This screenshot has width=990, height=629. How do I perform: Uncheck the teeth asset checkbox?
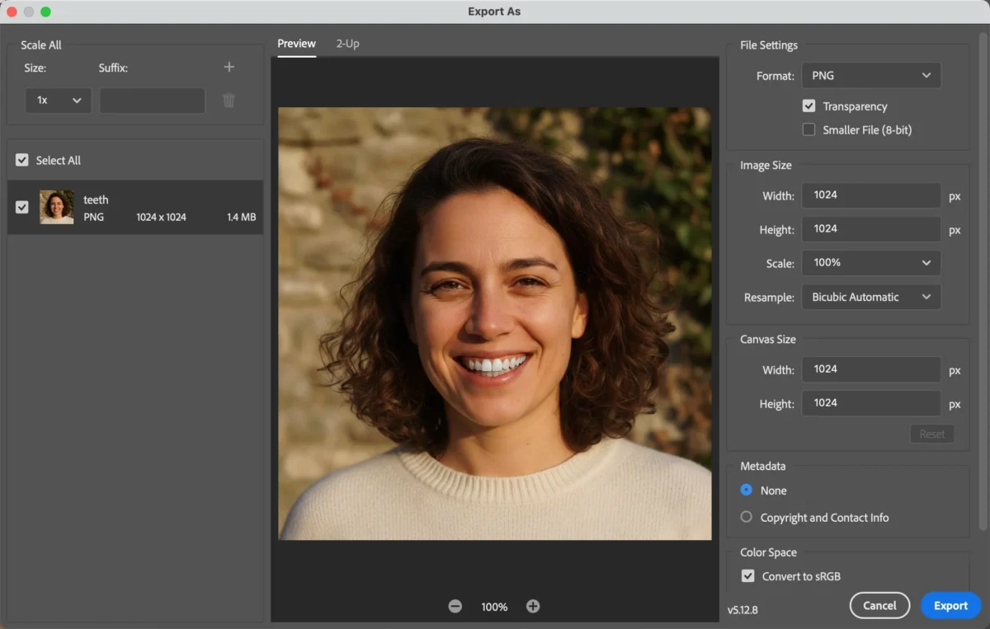coord(22,208)
